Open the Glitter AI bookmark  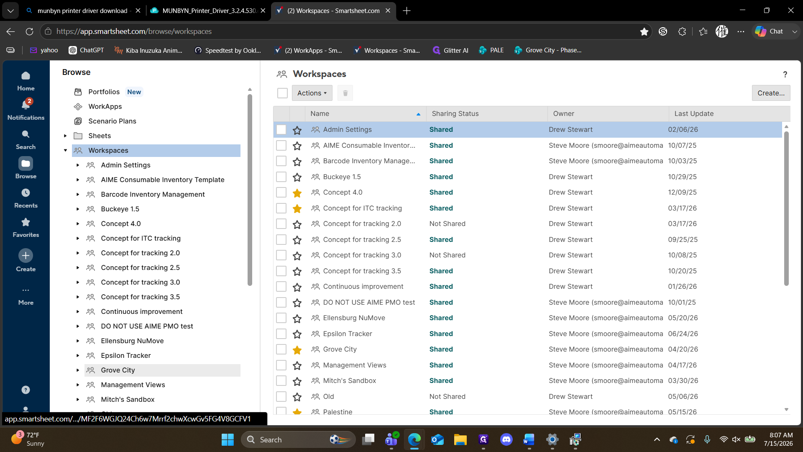click(450, 50)
